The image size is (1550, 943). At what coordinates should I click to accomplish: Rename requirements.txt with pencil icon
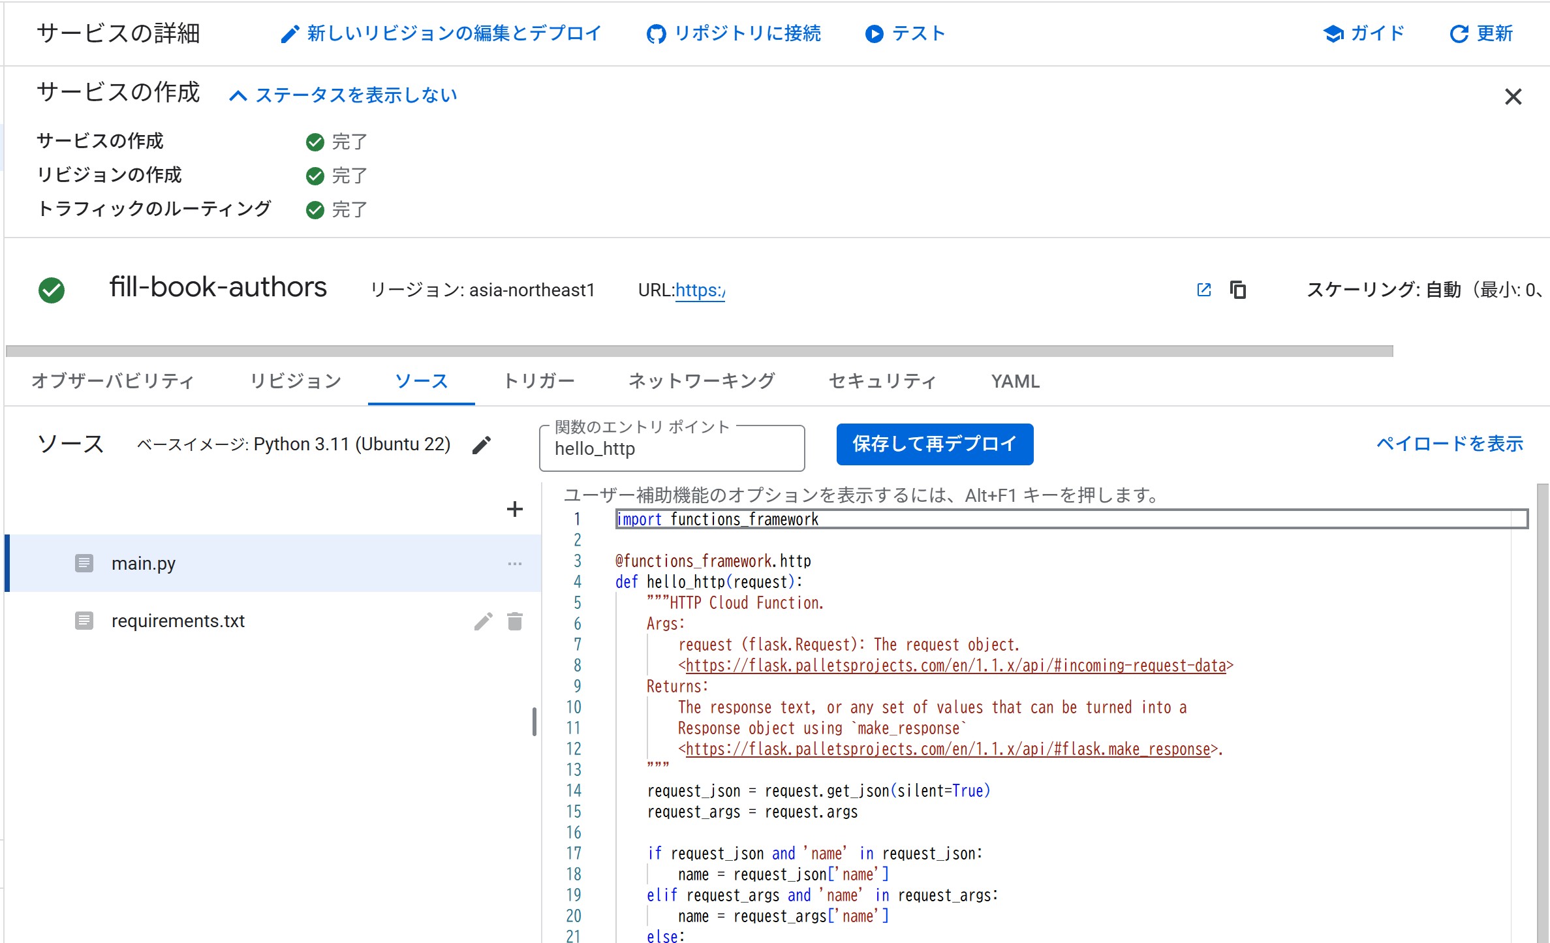coord(483,621)
